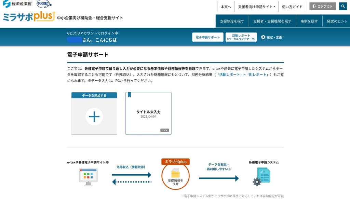Open the 支援制度を探す menu
Viewport: 350px width, 199px height.
[x=232, y=21]
